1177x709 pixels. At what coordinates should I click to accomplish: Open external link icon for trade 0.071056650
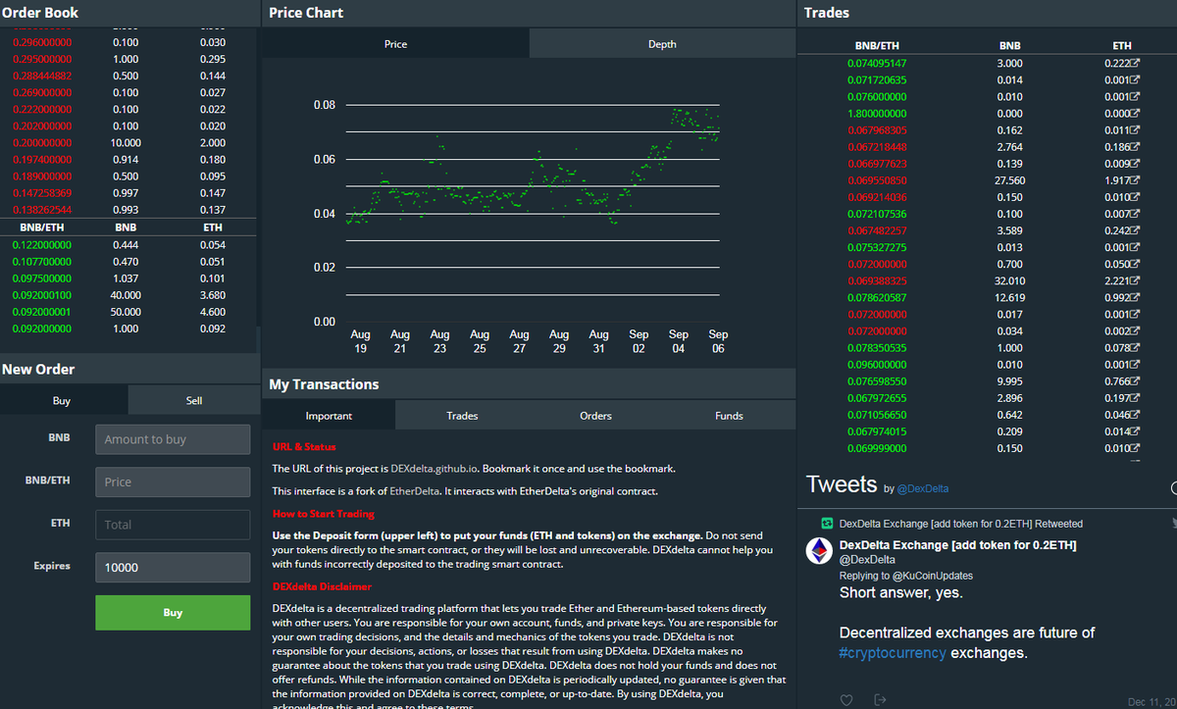[1136, 414]
